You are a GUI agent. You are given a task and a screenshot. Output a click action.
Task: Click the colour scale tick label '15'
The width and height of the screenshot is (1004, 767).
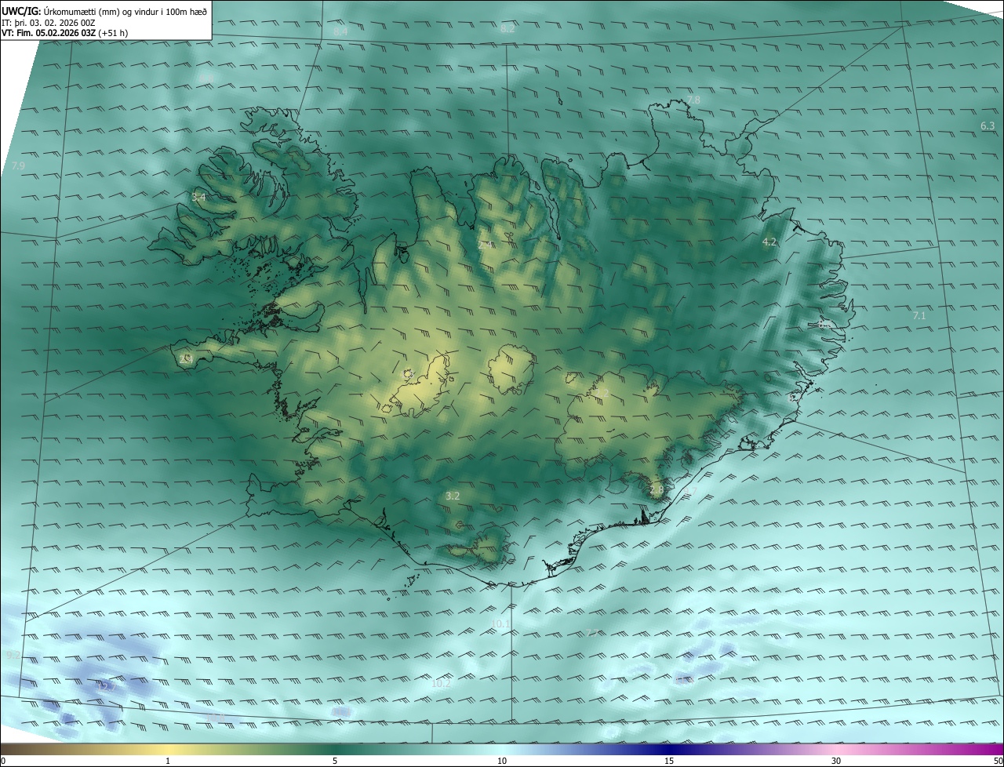[x=669, y=762]
